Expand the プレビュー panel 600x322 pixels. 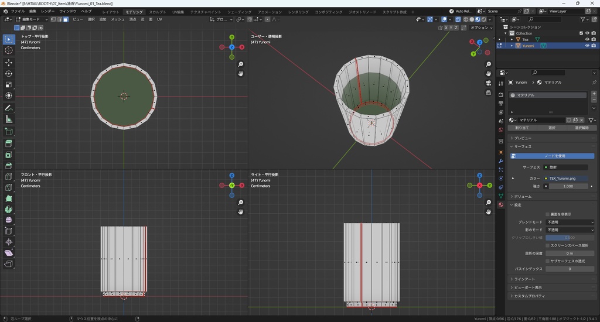tap(523, 138)
